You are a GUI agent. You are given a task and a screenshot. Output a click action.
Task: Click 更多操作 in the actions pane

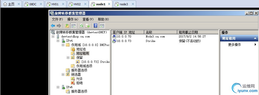[x=234, y=45]
